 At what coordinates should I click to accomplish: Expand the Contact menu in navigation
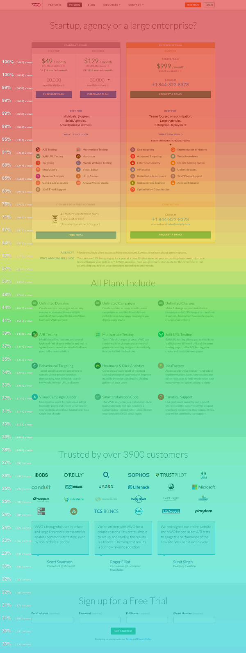(136, 5)
